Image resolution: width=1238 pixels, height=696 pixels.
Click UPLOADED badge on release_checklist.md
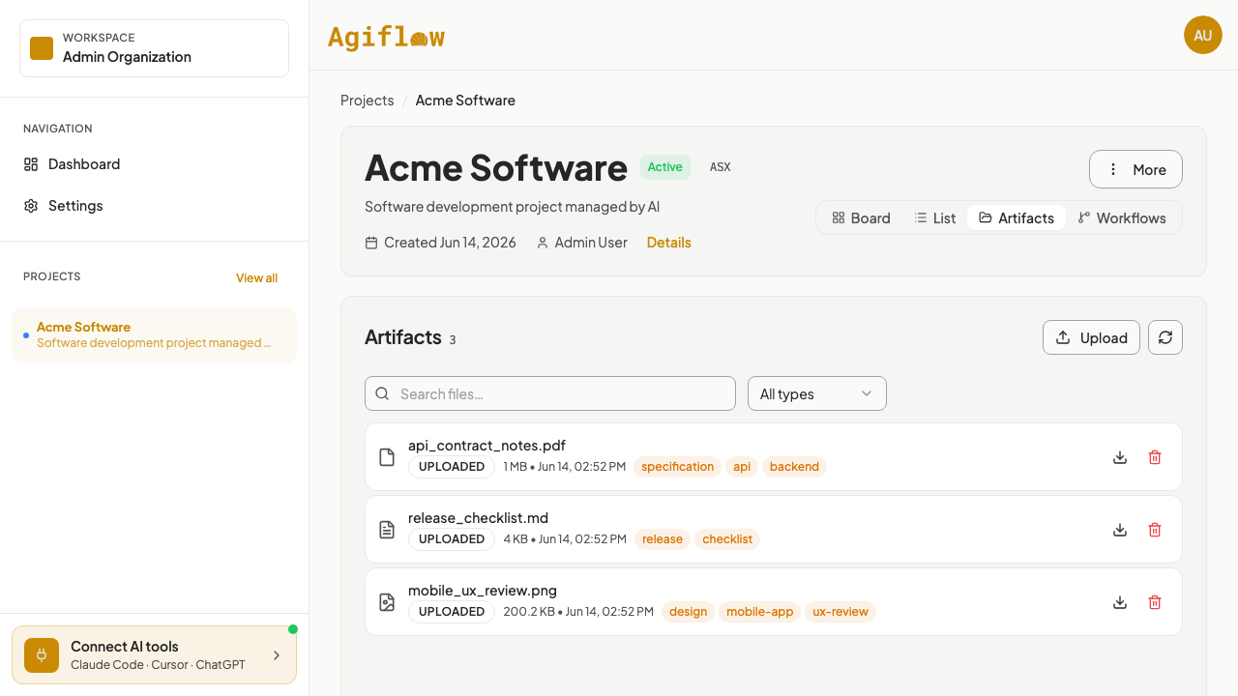pos(452,539)
